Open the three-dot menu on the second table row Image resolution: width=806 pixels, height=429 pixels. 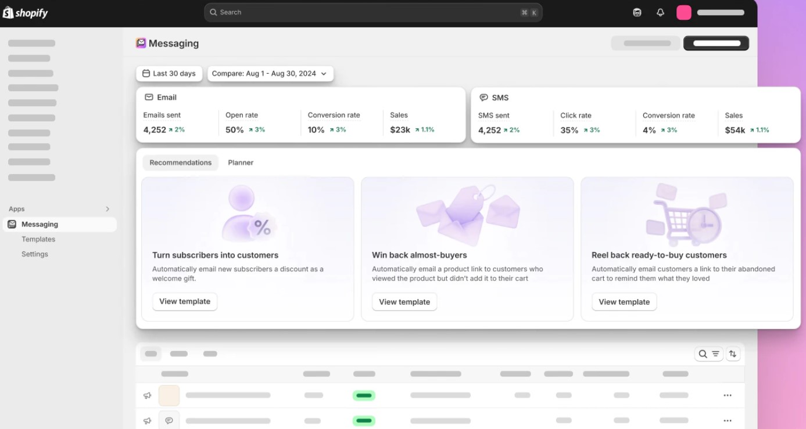(728, 420)
